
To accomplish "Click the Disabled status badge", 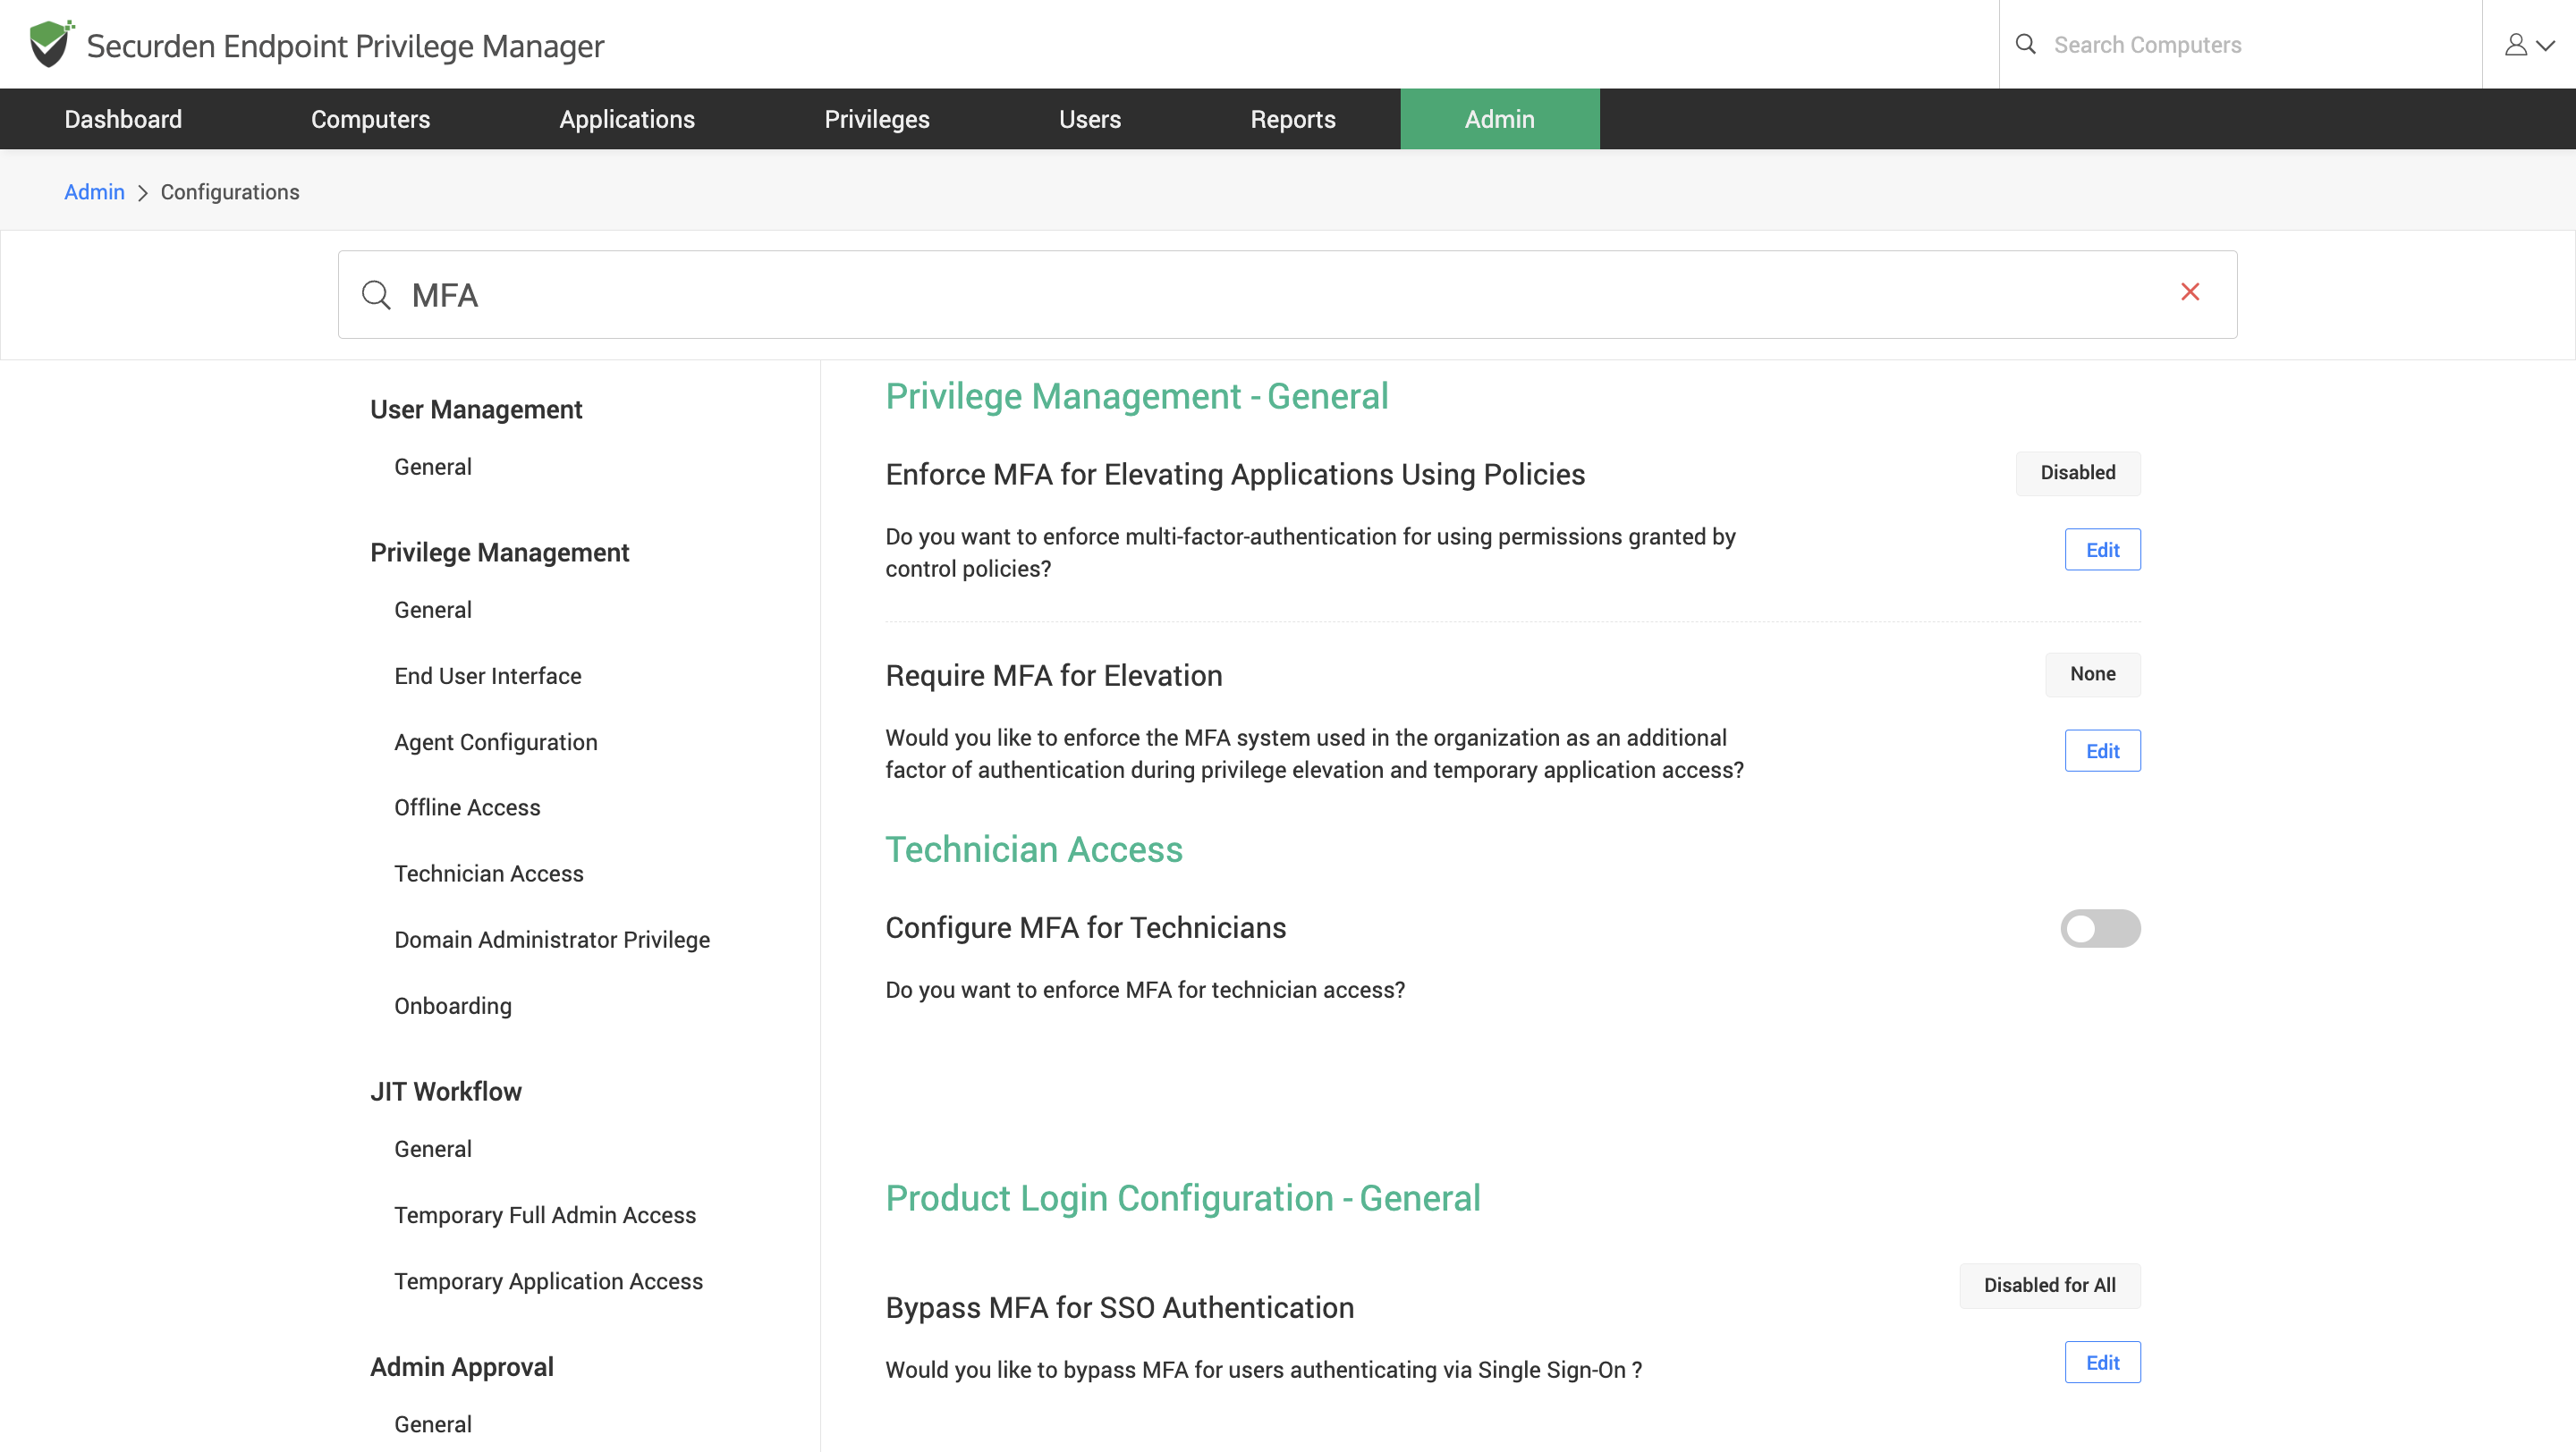I will pos(2078,473).
